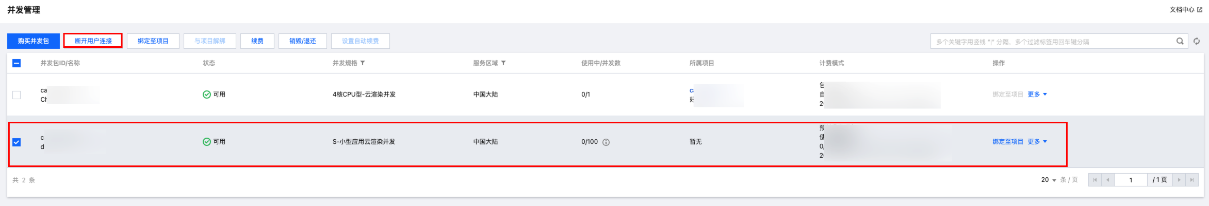Focus the keyword search input field
Image resolution: width=1209 pixels, height=206 pixels.
(x=1052, y=42)
